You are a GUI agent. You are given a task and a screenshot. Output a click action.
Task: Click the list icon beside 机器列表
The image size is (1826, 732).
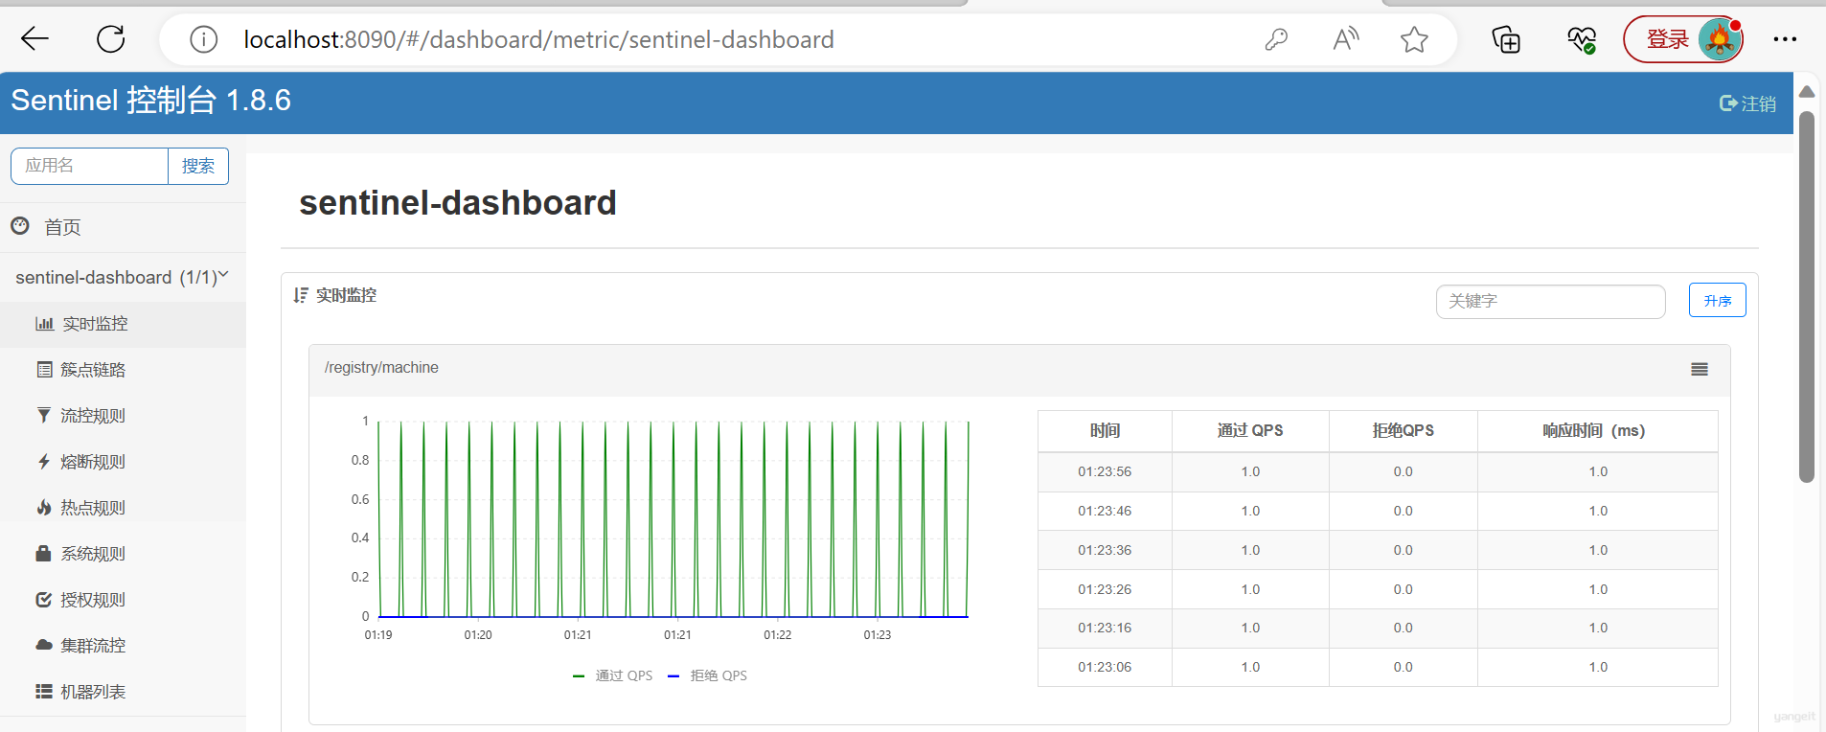pos(43,692)
